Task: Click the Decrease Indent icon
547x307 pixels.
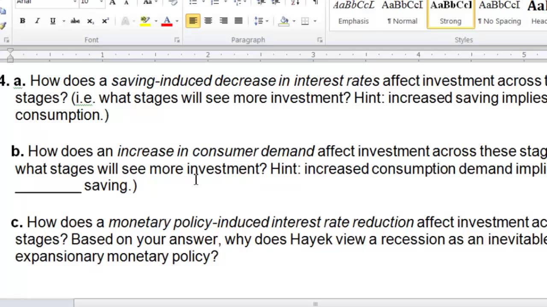Action: click(x=261, y=3)
